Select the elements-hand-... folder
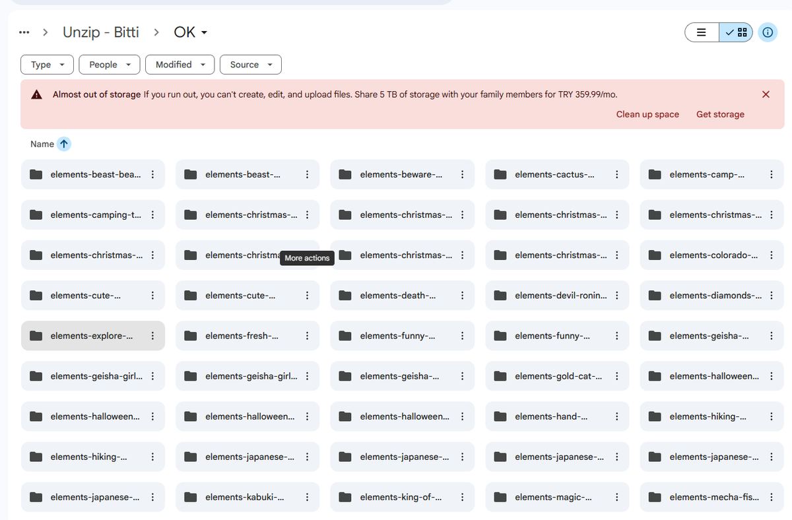 [557, 416]
